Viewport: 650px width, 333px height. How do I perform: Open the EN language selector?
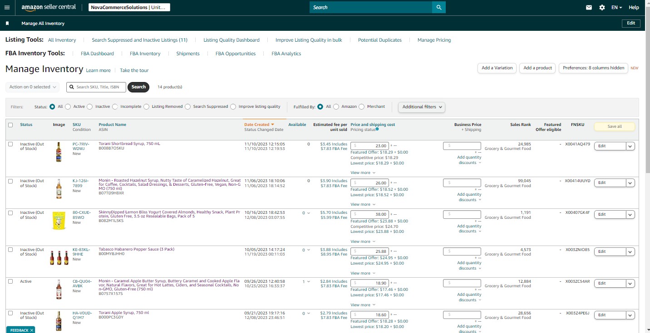click(x=617, y=7)
